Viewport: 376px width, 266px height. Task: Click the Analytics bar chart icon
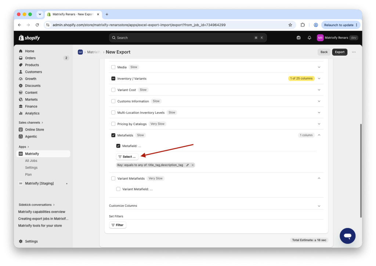pos(21,113)
